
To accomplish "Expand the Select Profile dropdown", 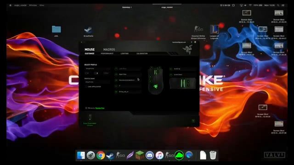I will pyautogui.click(x=97, y=69).
